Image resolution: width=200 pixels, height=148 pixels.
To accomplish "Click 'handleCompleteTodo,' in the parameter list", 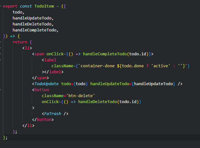I will [x=35, y=30].
